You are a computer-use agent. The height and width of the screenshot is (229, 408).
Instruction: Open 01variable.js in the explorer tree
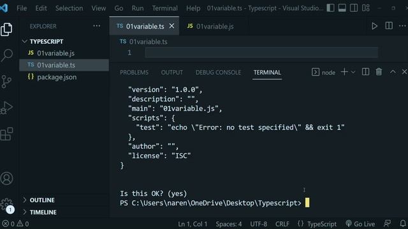pyautogui.click(x=64, y=53)
